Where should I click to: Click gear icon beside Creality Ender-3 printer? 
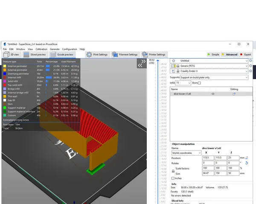coord(250,71)
